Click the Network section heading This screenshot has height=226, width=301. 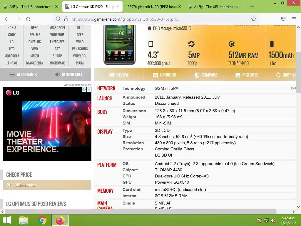(106, 88)
